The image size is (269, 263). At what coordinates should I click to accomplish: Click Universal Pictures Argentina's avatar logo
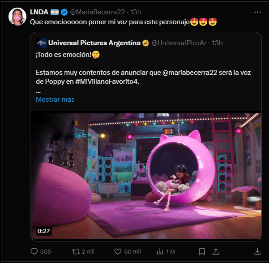click(41, 43)
